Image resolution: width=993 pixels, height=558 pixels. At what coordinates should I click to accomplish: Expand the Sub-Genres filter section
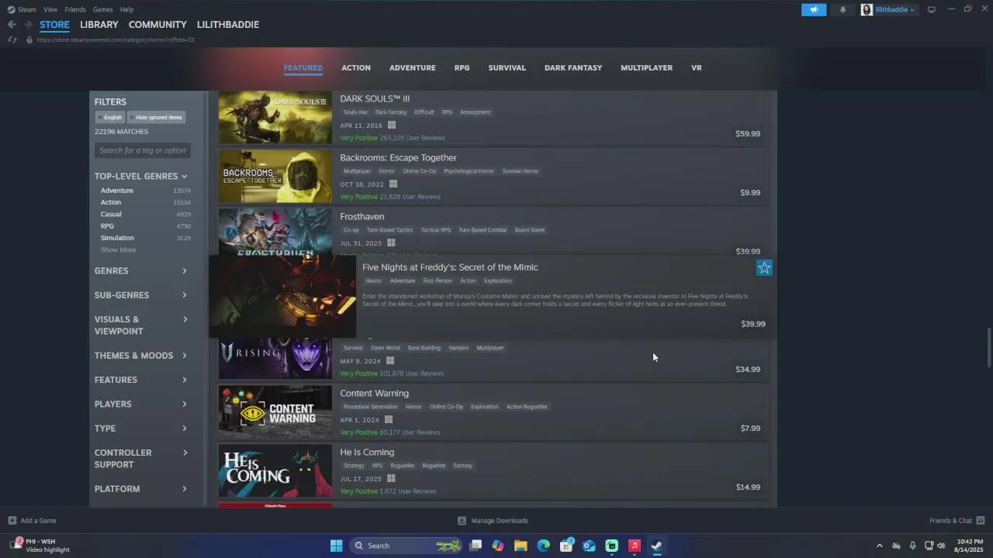[x=141, y=295]
